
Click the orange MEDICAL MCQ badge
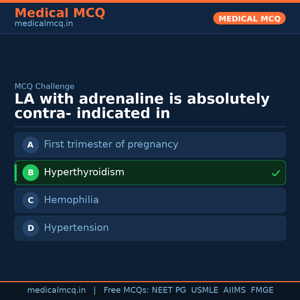tap(249, 19)
